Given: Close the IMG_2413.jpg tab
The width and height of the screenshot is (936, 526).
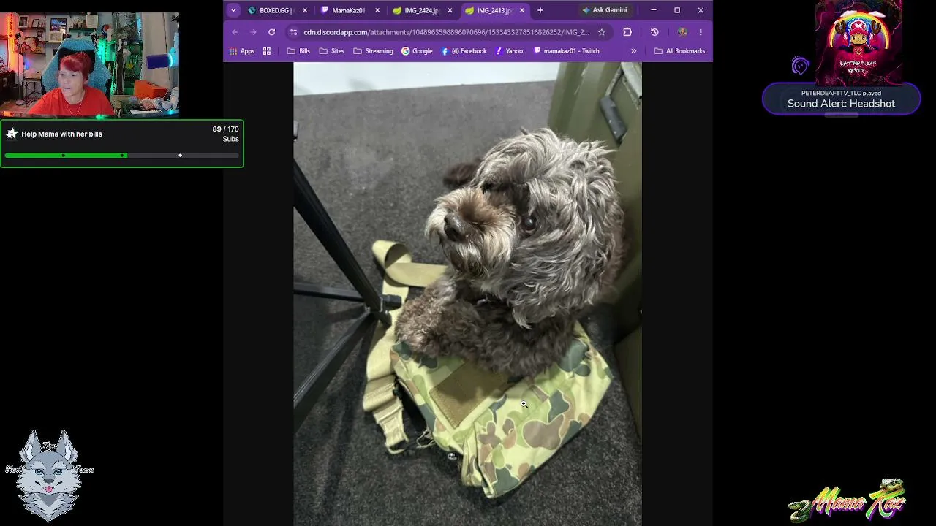Looking at the screenshot, I should point(522,10).
